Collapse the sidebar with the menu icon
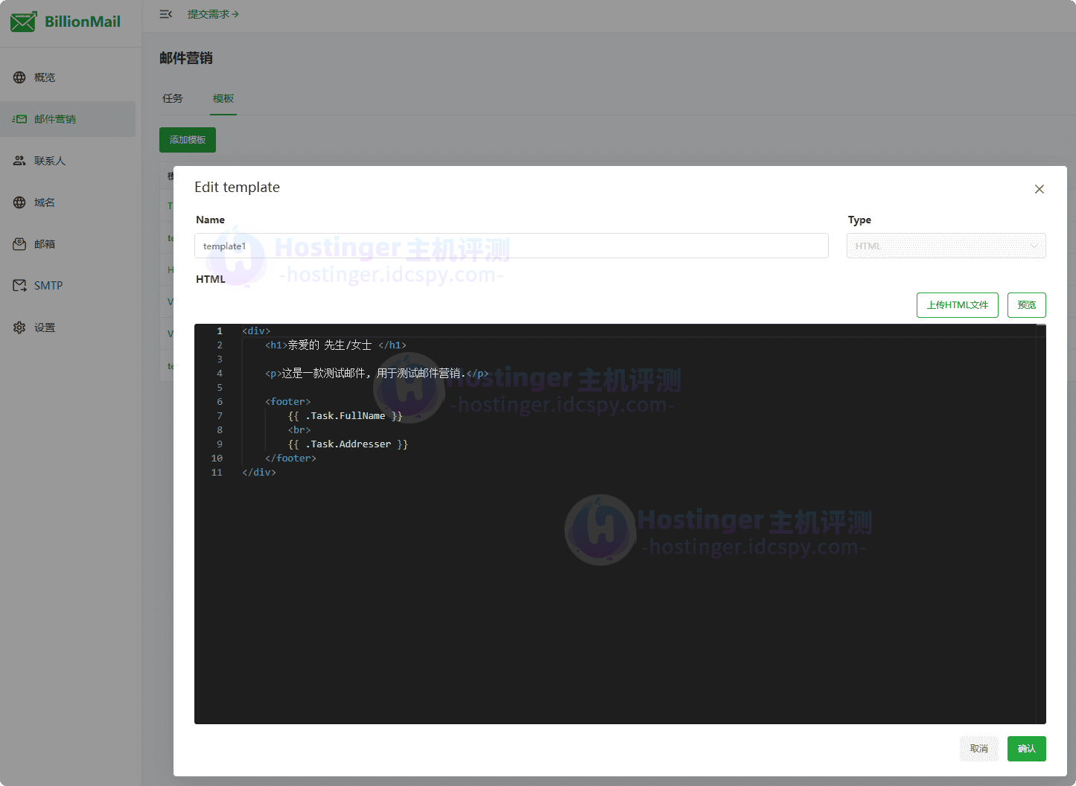The width and height of the screenshot is (1076, 786). pos(165,13)
